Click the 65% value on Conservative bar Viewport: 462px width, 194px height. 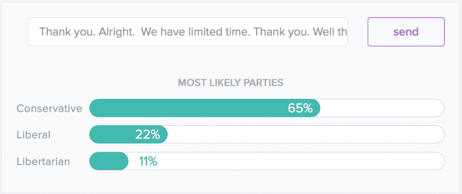pos(300,108)
